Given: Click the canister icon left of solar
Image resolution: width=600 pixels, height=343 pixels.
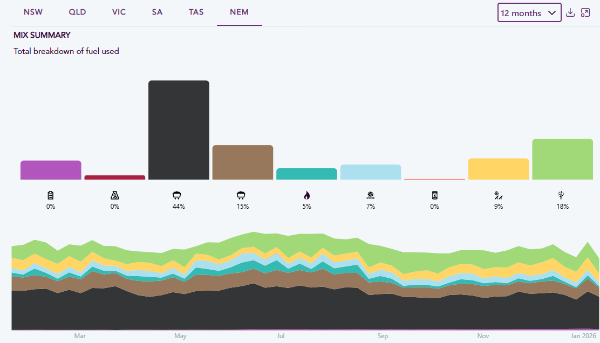Looking at the screenshot, I should (434, 195).
